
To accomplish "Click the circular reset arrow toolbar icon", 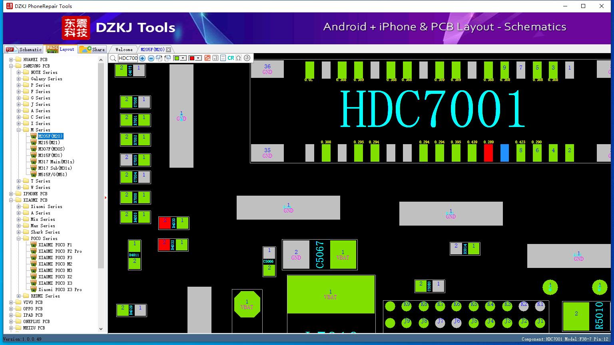I will (247, 58).
